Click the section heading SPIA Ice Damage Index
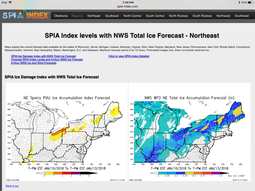This screenshot has height=191, width=255. [52, 77]
